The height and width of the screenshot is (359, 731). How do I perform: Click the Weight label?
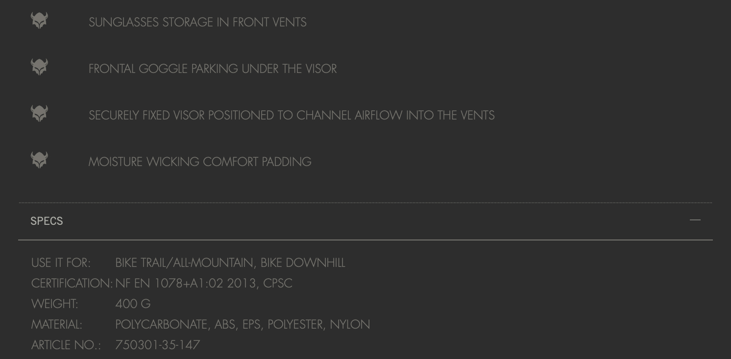[x=54, y=304]
